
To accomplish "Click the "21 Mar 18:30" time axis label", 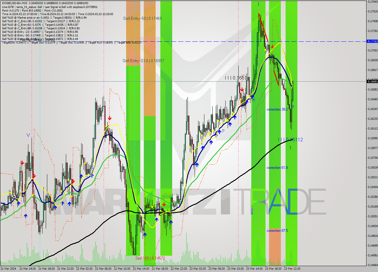I will click(x=47, y=269).
